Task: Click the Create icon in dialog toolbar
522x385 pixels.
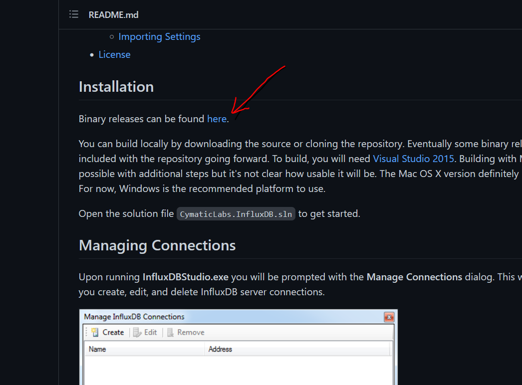Action: (95, 332)
